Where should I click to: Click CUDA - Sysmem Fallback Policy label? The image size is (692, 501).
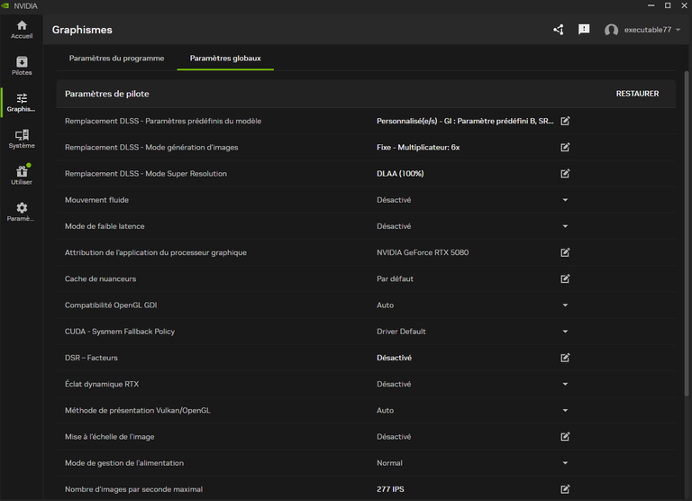click(x=120, y=332)
